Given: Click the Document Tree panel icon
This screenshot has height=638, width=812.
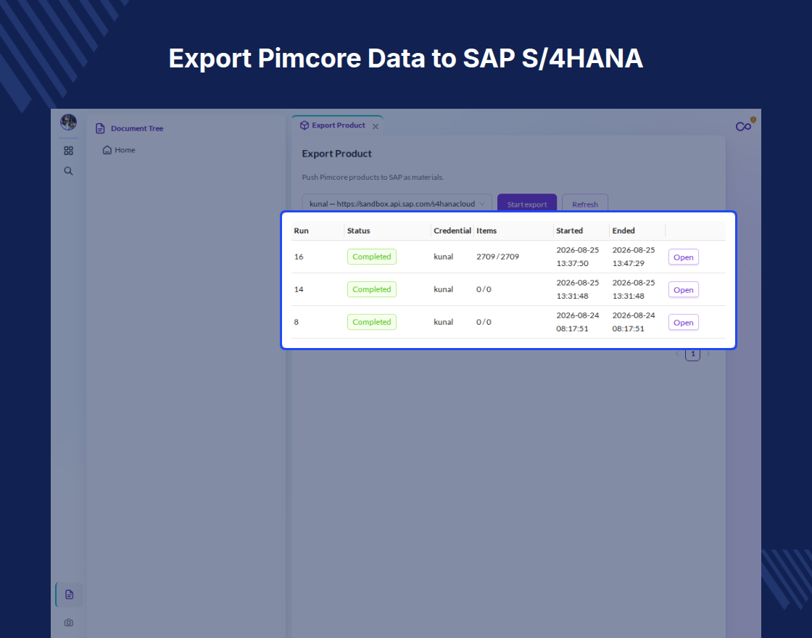Looking at the screenshot, I should (x=101, y=128).
